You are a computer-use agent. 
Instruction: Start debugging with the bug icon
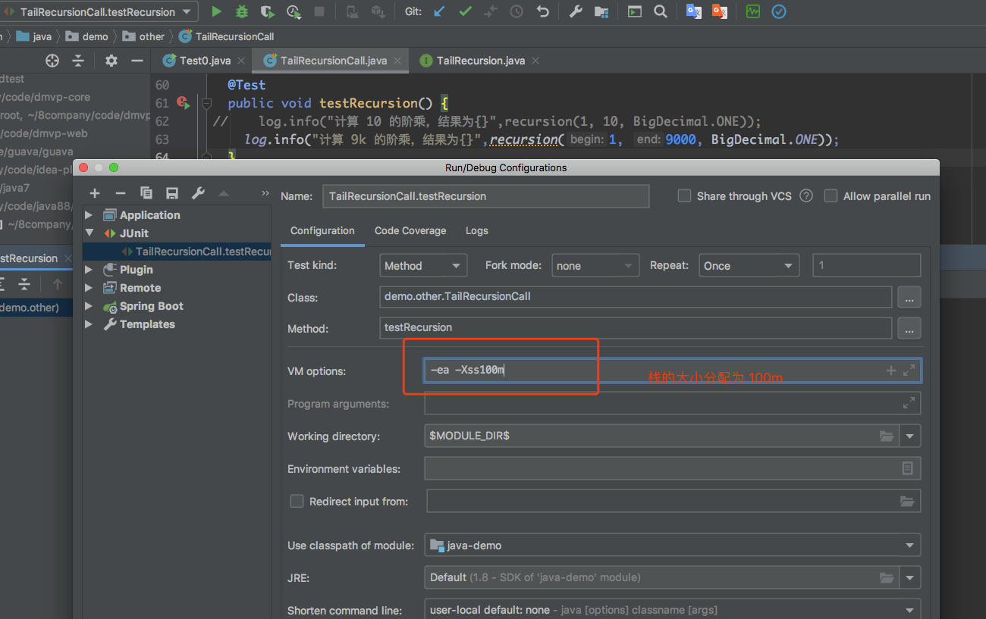(242, 11)
